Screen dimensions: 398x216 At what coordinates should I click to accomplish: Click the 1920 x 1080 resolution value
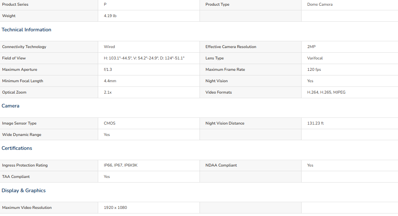[x=115, y=207]
